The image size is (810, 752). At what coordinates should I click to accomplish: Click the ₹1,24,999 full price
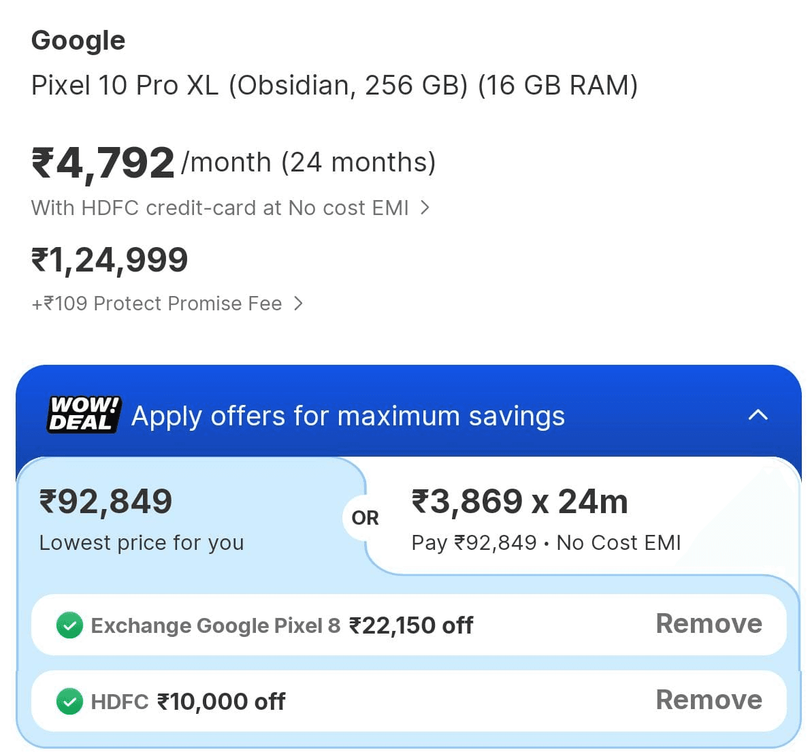point(110,260)
